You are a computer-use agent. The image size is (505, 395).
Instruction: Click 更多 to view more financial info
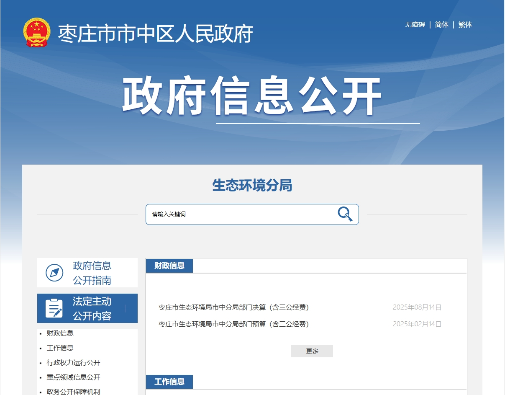[x=312, y=351]
